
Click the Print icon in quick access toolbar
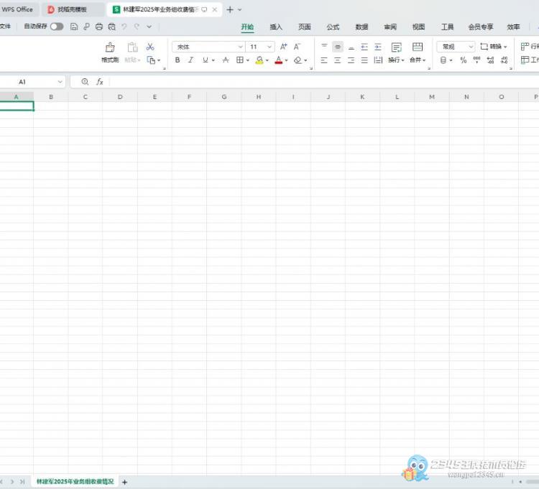[99, 27]
